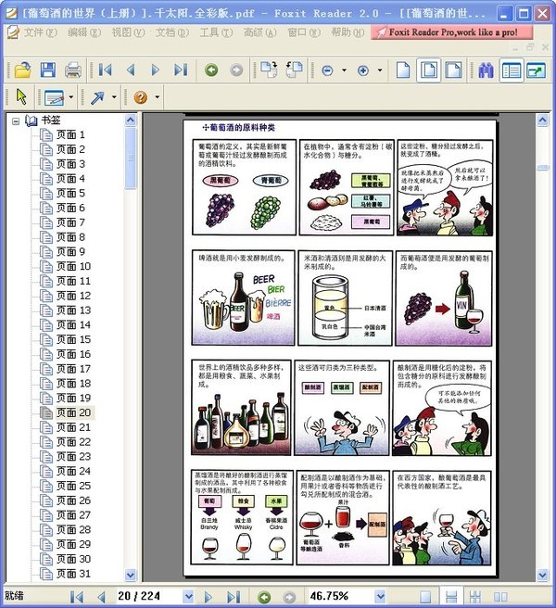Go to next page using top toolbar
Screen dimensions: 556x608
(156, 70)
